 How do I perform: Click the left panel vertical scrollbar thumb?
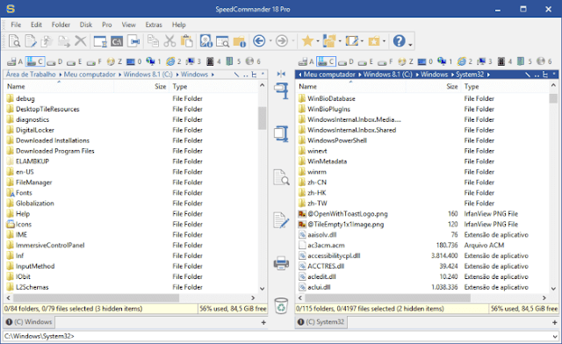pyautogui.click(x=262, y=118)
